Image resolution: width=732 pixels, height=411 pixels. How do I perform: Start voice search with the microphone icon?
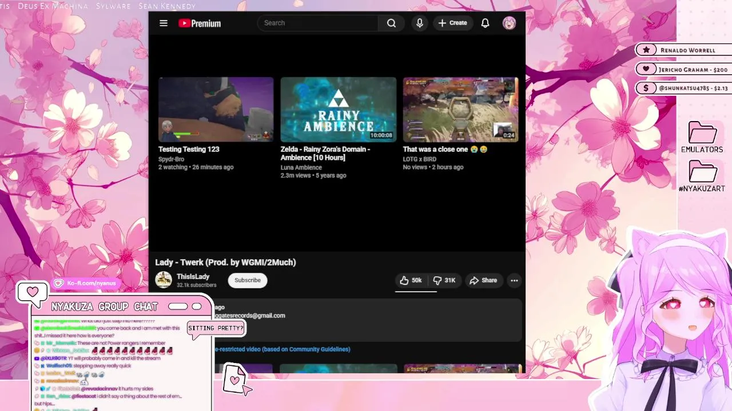coord(420,23)
